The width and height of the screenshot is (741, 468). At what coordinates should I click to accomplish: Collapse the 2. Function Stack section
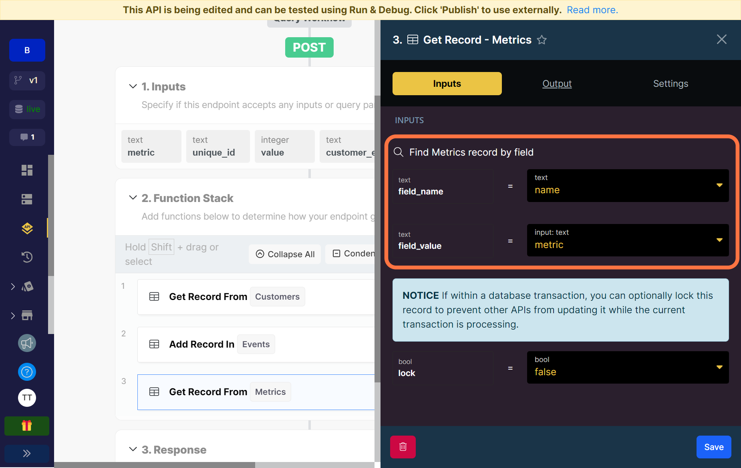click(x=133, y=198)
